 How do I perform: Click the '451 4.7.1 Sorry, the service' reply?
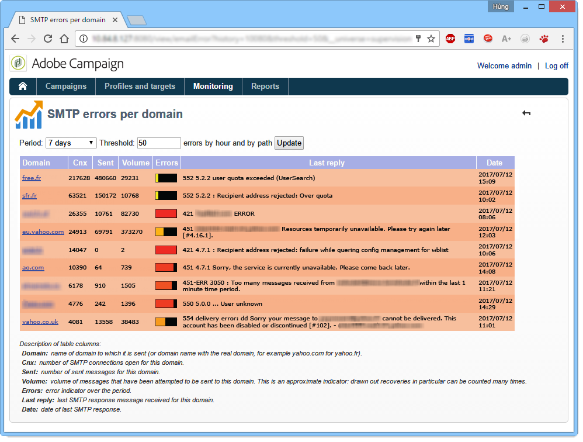pos(296,268)
